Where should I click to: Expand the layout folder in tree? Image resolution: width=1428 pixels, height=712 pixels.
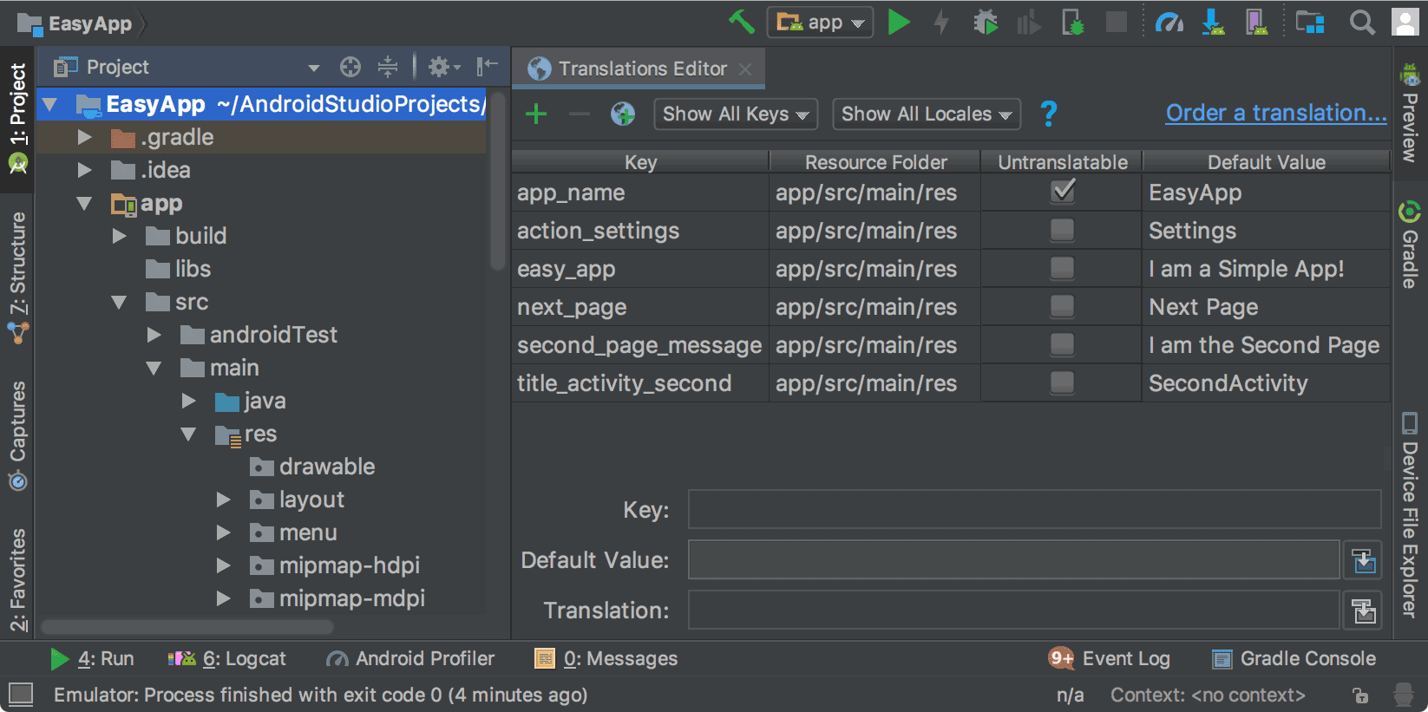tap(224, 500)
